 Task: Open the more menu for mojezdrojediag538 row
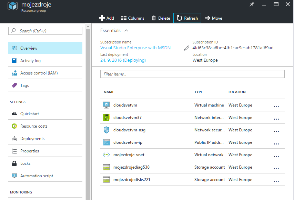point(276,169)
